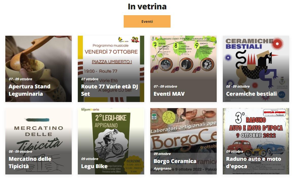Open the Apertura Stand Leguminaria event card

coord(39,69)
